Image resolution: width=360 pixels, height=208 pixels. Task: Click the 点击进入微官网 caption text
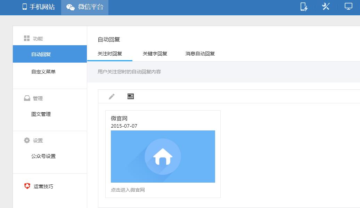pyautogui.click(x=128, y=190)
